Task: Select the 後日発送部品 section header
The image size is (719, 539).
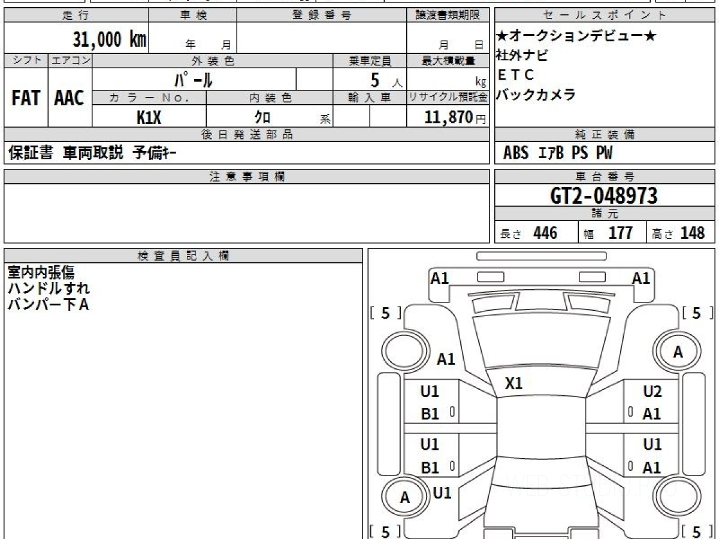Action: pos(247,135)
